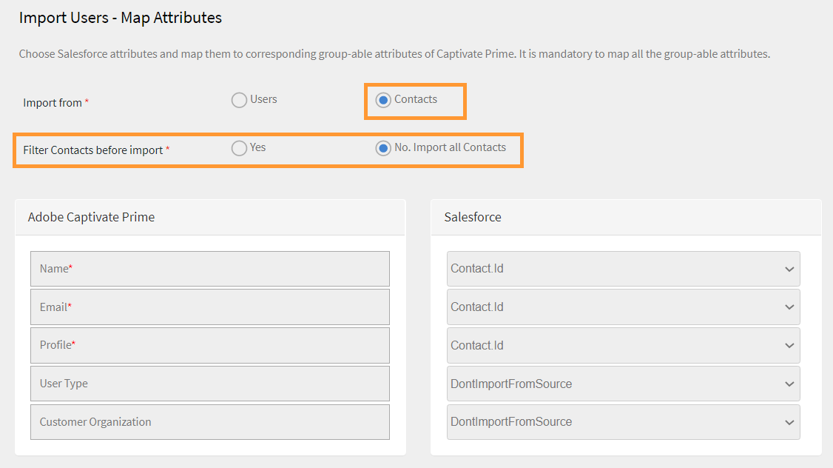Click the Email attribute field
833x468 pixels.
tap(210, 307)
